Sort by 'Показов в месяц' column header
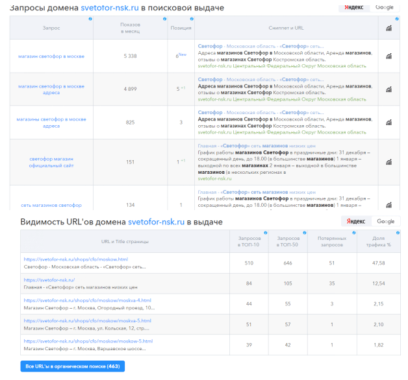This screenshot has height=380, width=408. pos(131,28)
